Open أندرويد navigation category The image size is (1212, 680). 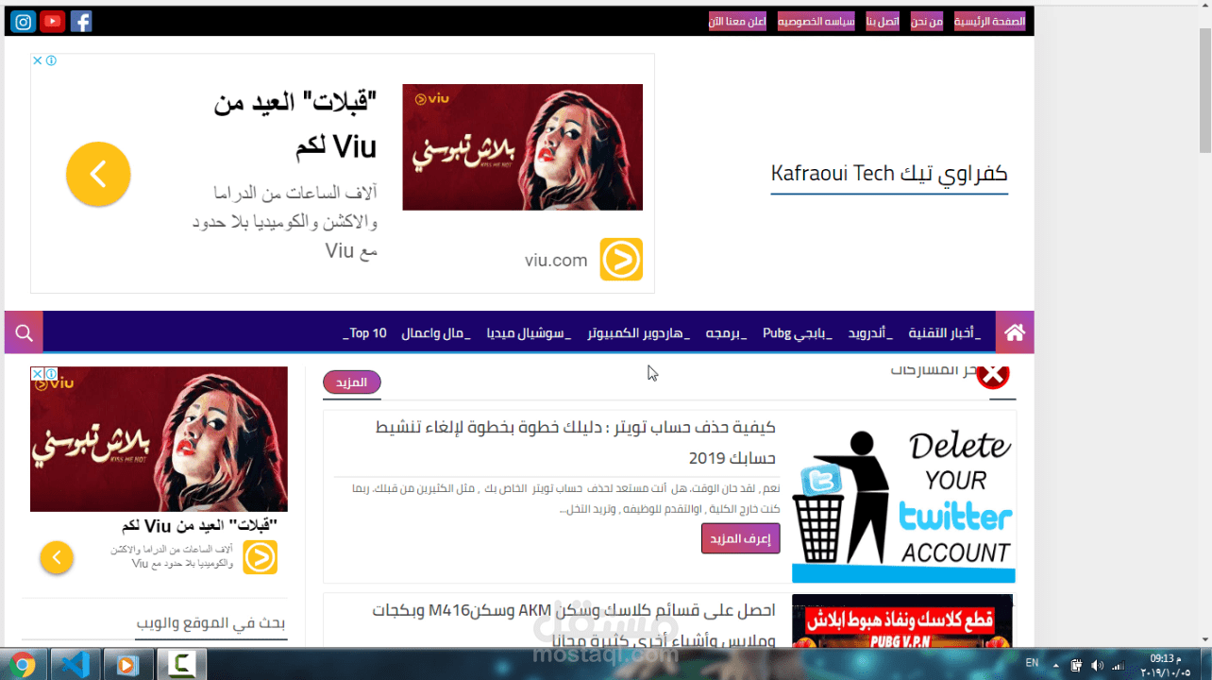[869, 333]
